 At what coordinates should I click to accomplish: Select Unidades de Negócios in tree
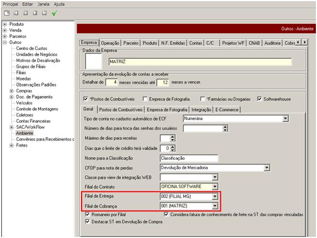[37, 54]
